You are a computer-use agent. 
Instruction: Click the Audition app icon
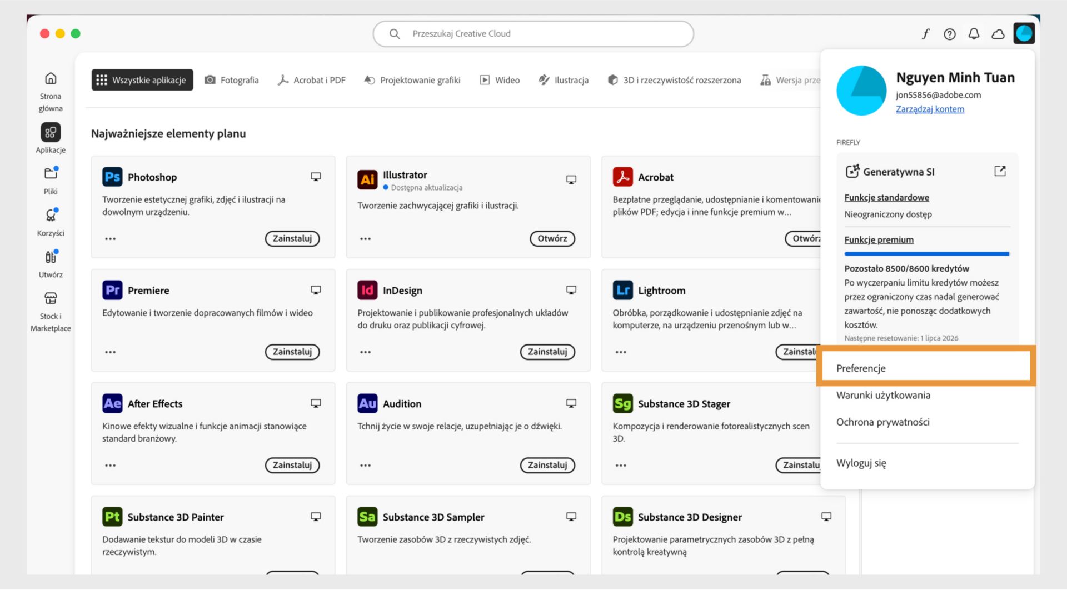367,403
